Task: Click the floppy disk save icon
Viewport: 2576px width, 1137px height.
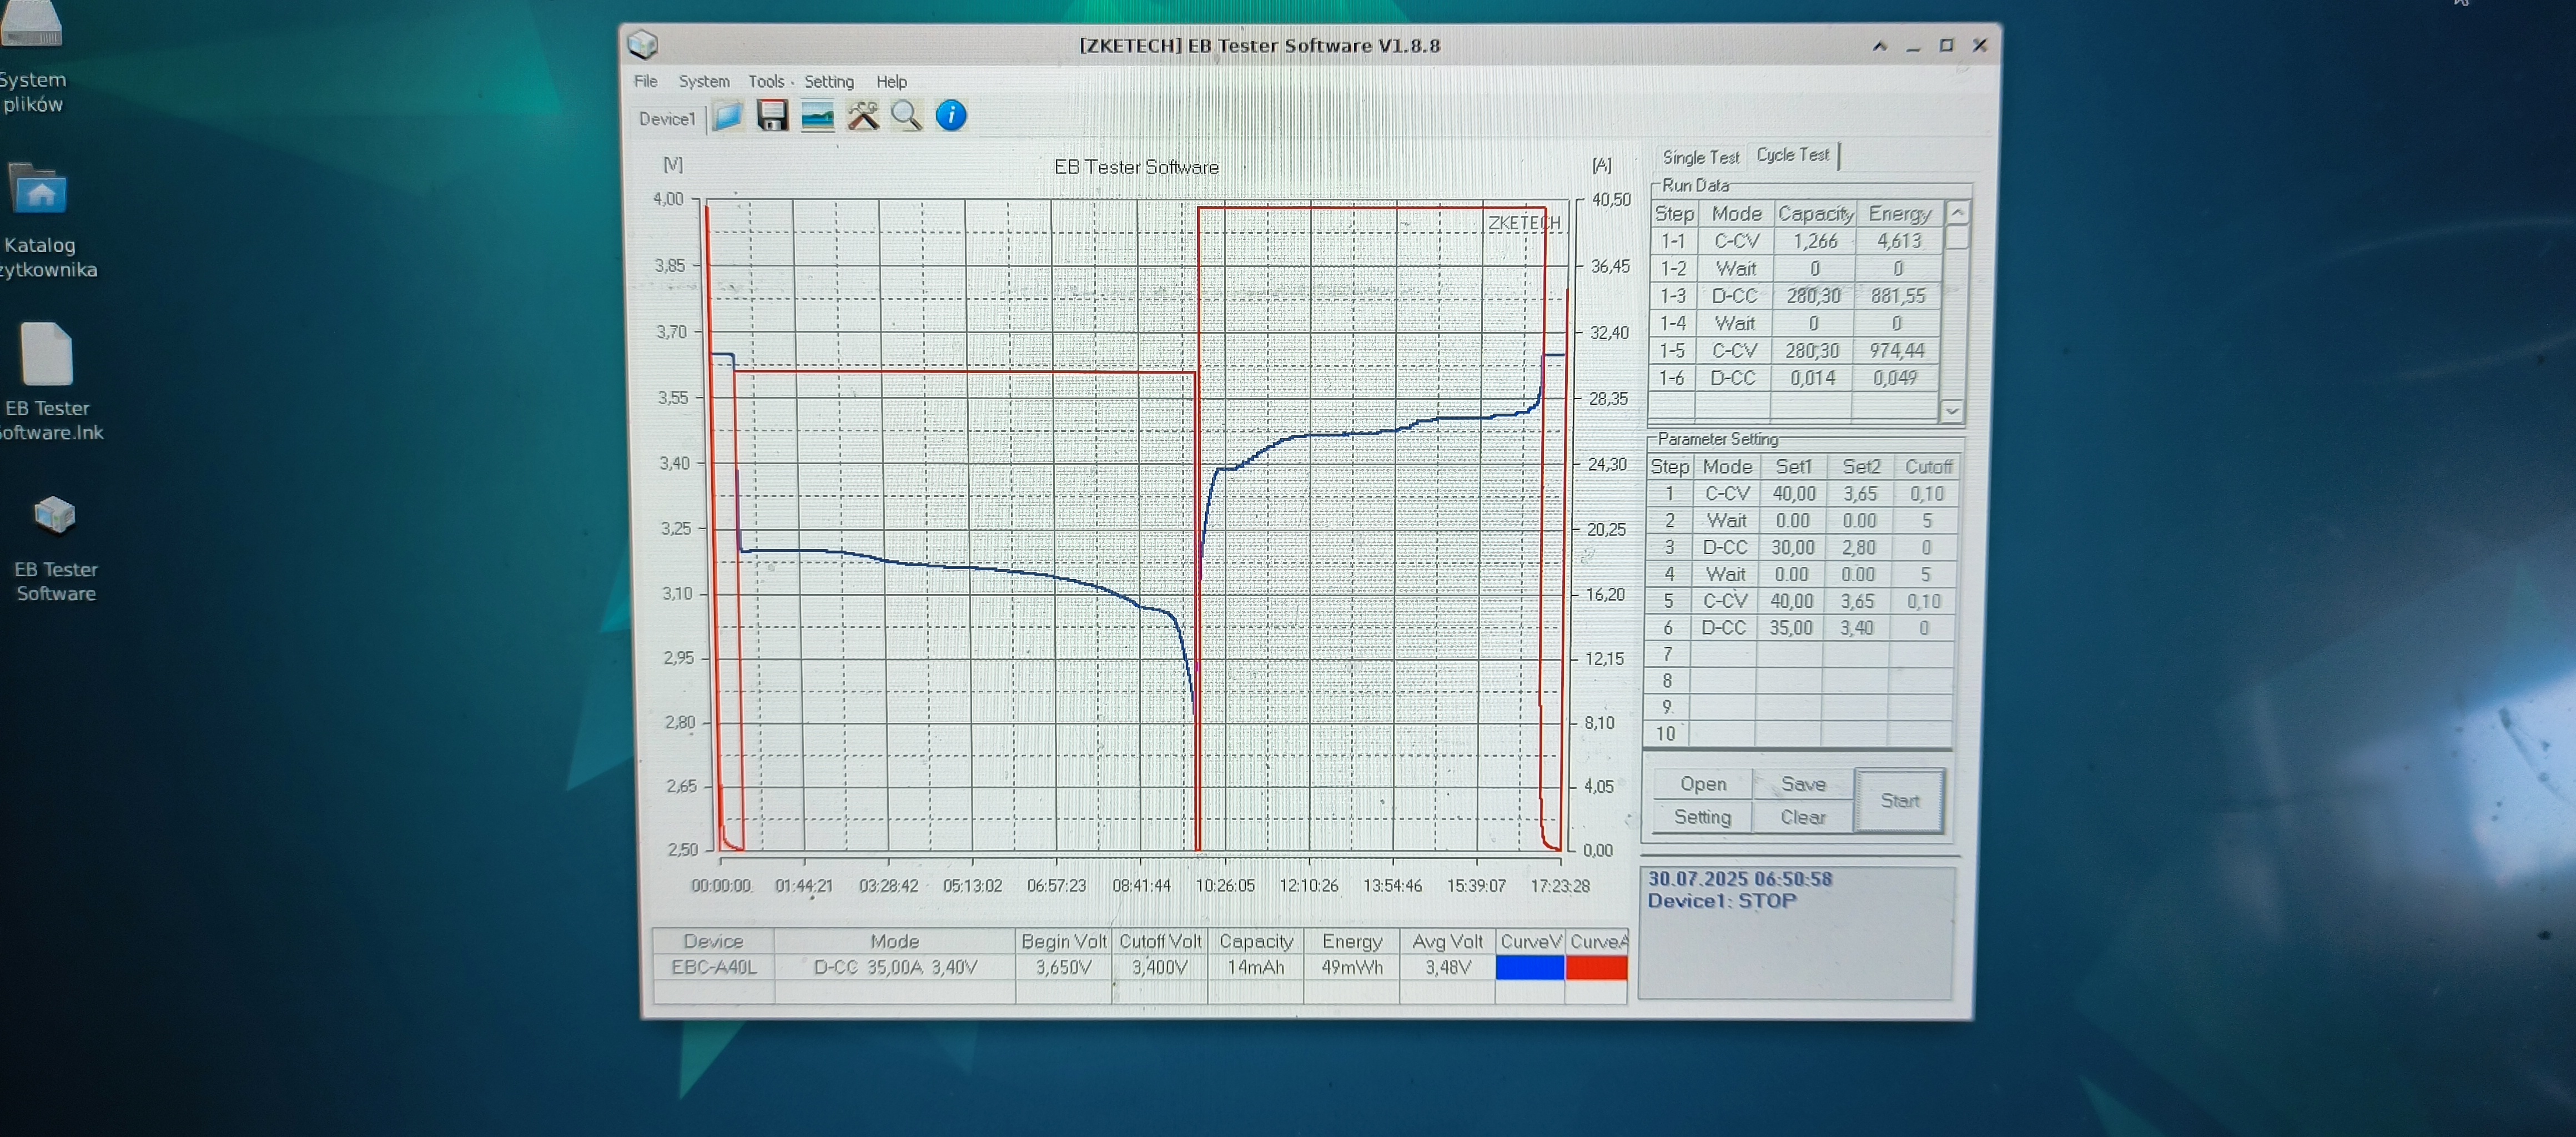Action: click(772, 116)
